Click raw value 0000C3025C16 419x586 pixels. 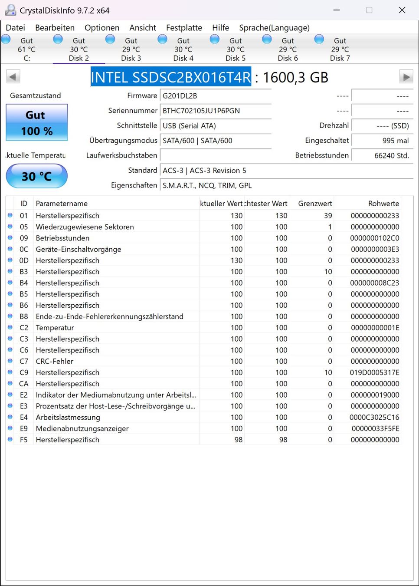tap(374, 417)
